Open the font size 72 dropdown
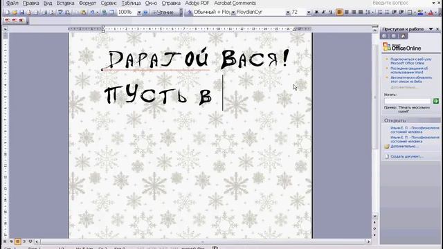 pos(309,12)
